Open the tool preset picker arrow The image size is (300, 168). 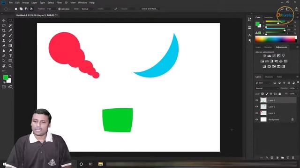point(9,9)
